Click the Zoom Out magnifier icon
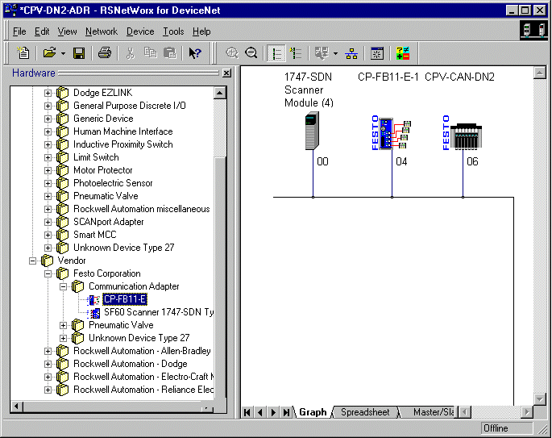The width and height of the screenshot is (552, 438). point(251,53)
